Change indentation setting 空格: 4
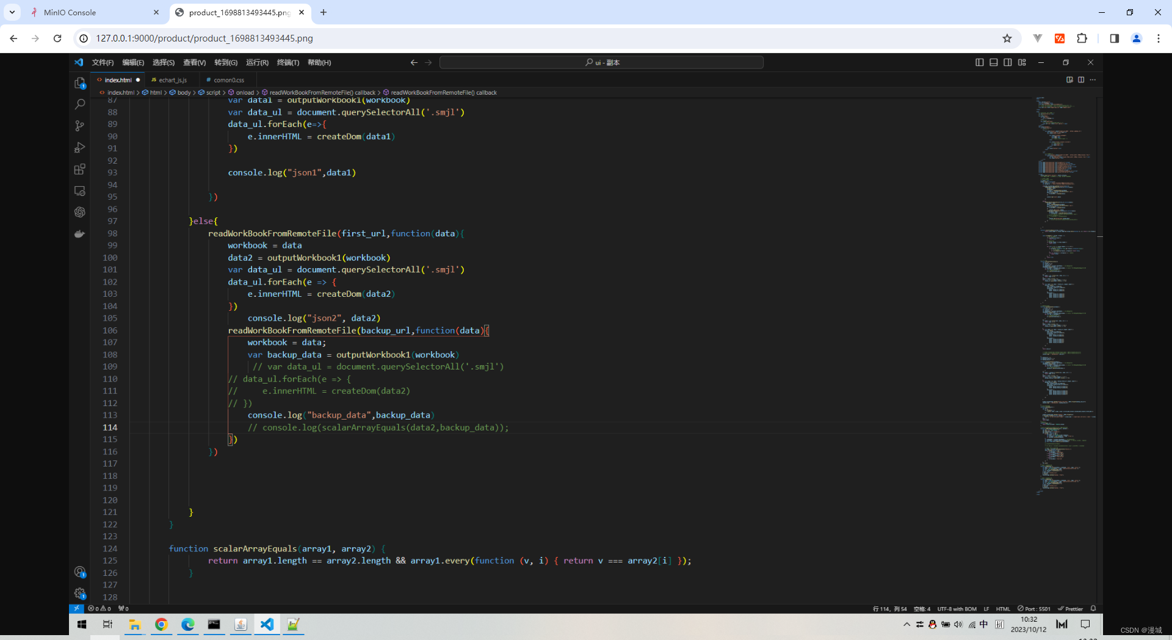 [922, 609]
